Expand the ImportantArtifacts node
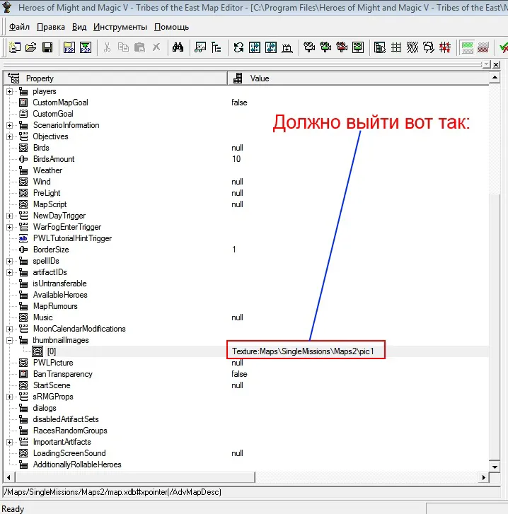Screen dimensions: 508x514 pos(9,442)
